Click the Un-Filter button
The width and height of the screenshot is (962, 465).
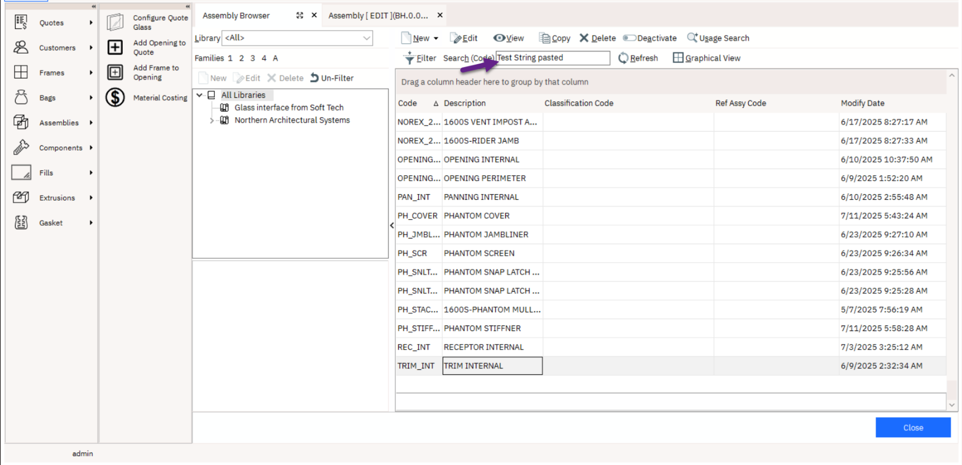pyautogui.click(x=332, y=78)
